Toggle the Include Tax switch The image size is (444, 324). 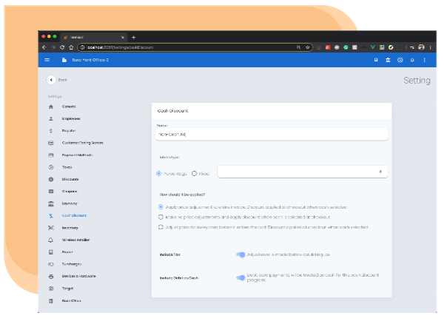[240, 254]
